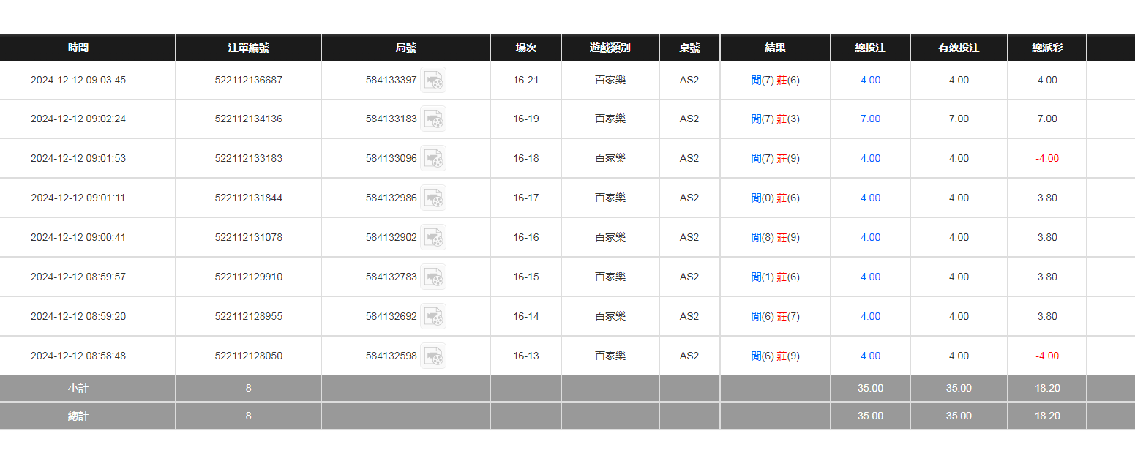Click the 時間 column header
This screenshot has width=1135, height=453.
click(78, 48)
